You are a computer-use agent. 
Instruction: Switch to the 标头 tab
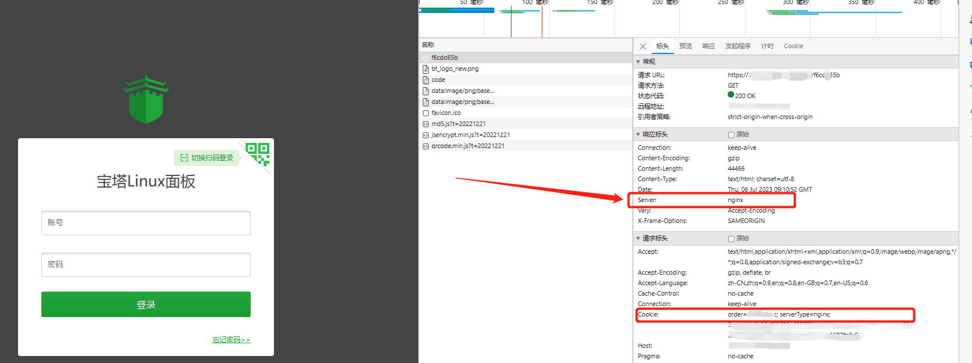[x=663, y=46]
